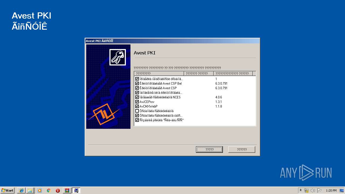Launch Opera browser from the taskbar

(x=58, y=190)
